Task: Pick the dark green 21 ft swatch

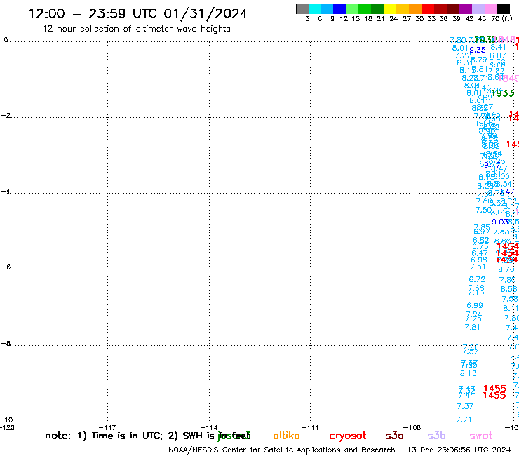Action: pos(377,8)
